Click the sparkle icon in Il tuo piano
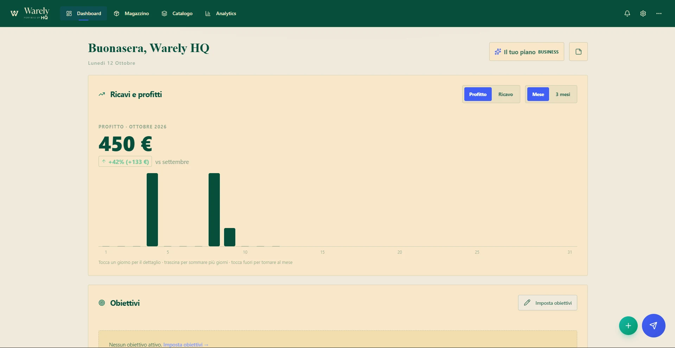Image resolution: width=675 pixels, height=348 pixels. coord(498,52)
